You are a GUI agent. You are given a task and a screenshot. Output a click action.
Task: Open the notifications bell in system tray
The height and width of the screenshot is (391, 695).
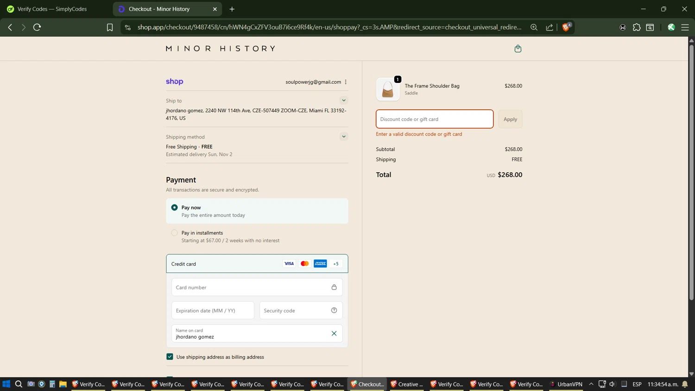pos(685,384)
